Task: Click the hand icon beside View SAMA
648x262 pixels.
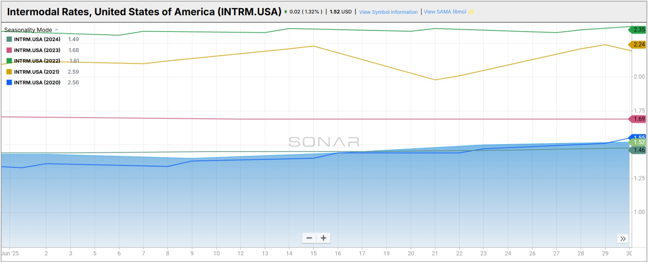Action: click(472, 12)
